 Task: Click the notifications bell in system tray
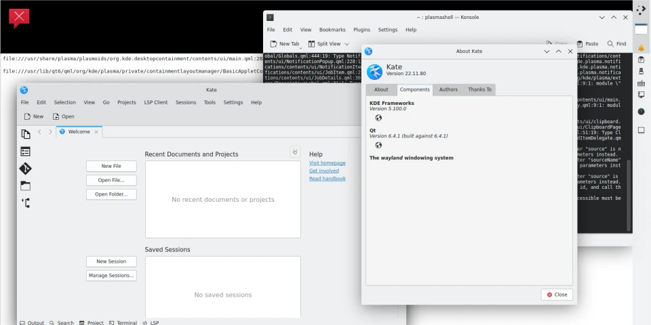[x=641, y=48]
